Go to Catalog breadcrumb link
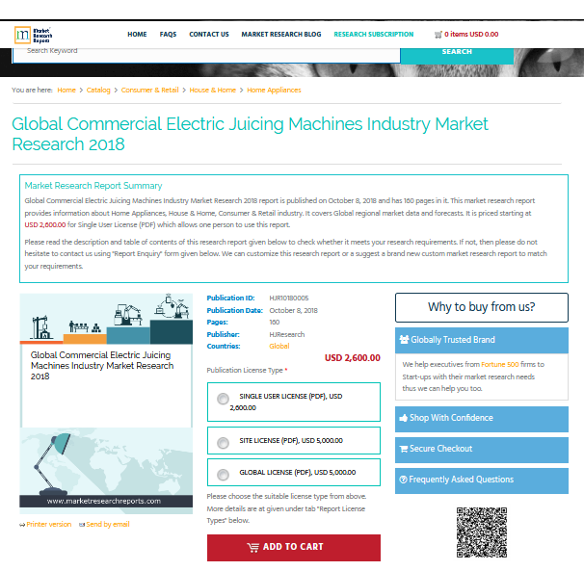The width and height of the screenshot is (584, 571). point(98,91)
